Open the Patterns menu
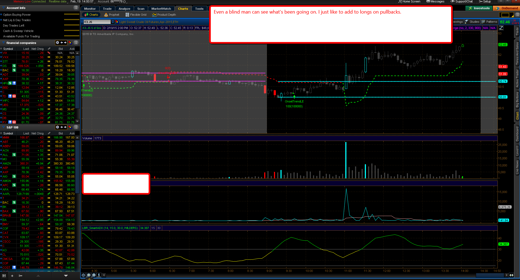The width and height of the screenshot is (520, 280). [489, 22]
